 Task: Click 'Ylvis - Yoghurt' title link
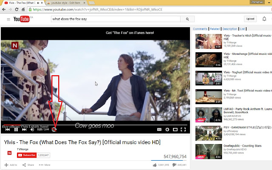point(248,72)
